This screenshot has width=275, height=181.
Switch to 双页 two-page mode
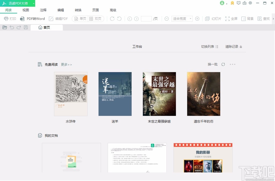coord(95,19)
